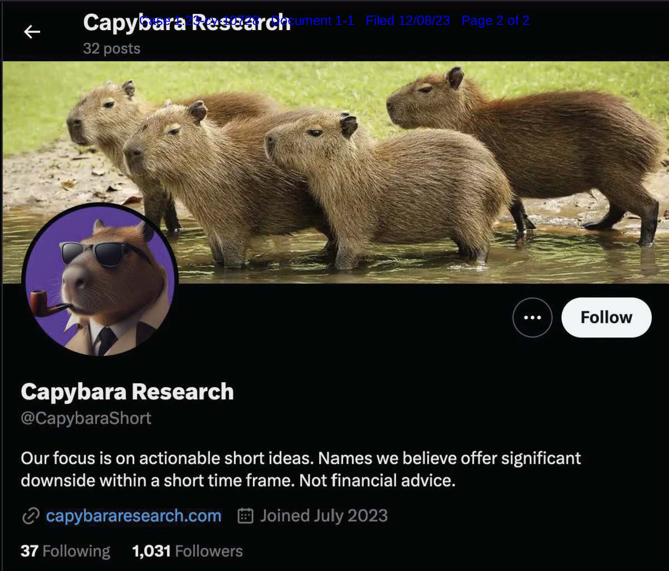Image resolution: width=669 pixels, height=571 pixels.
Task: Open the three-dot more options menu
Action: tap(532, 318)
